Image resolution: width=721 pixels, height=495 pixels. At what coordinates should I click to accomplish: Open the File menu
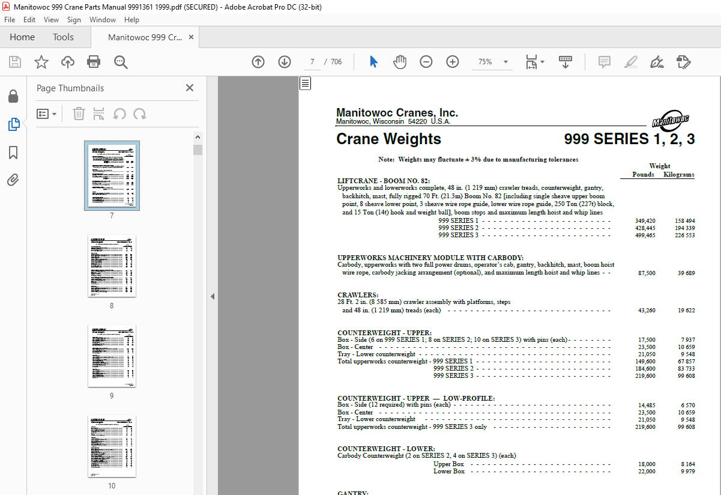coord(10,20)
